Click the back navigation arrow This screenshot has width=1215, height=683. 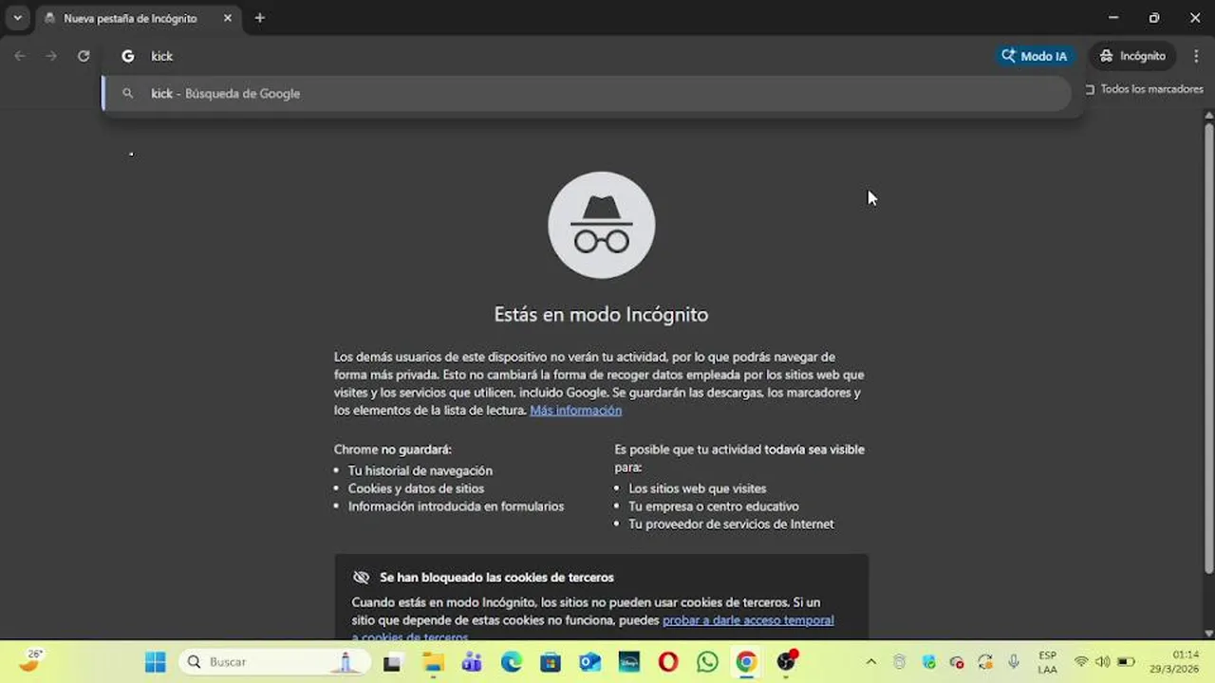pyautogui.click(x=20, y=56)
